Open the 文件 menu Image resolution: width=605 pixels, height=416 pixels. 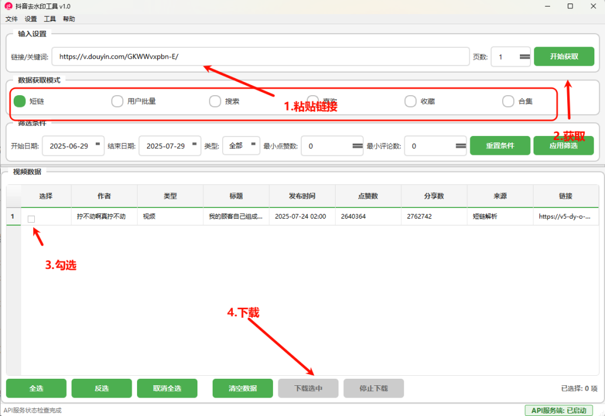[12, 19]
